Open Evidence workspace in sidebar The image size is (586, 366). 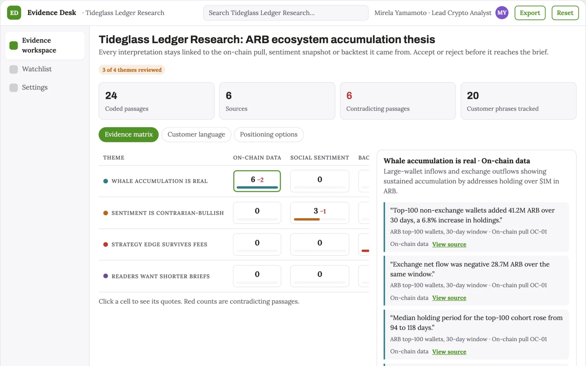click(45, 45)
